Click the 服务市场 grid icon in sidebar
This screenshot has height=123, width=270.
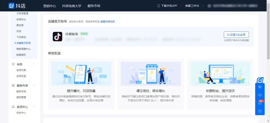(13, 85)
